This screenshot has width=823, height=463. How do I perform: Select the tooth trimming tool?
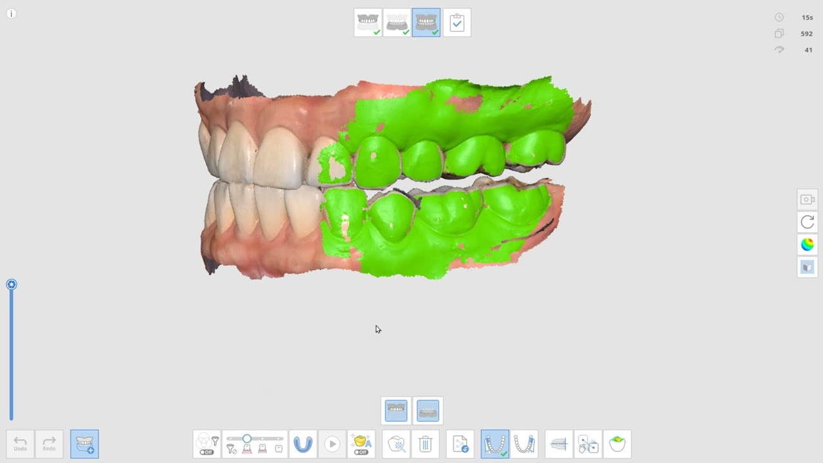[396, 444]
